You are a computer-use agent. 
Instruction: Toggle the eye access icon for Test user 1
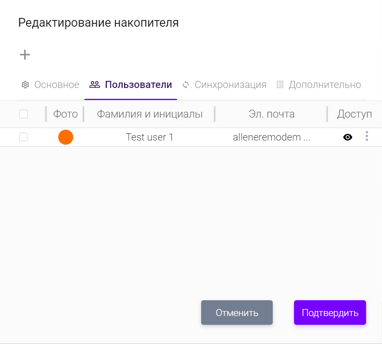pos(347,137)
